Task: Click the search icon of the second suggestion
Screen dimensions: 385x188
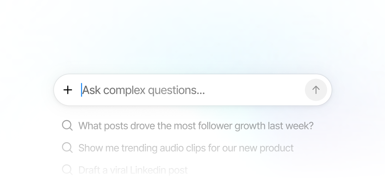Action: 67,148
